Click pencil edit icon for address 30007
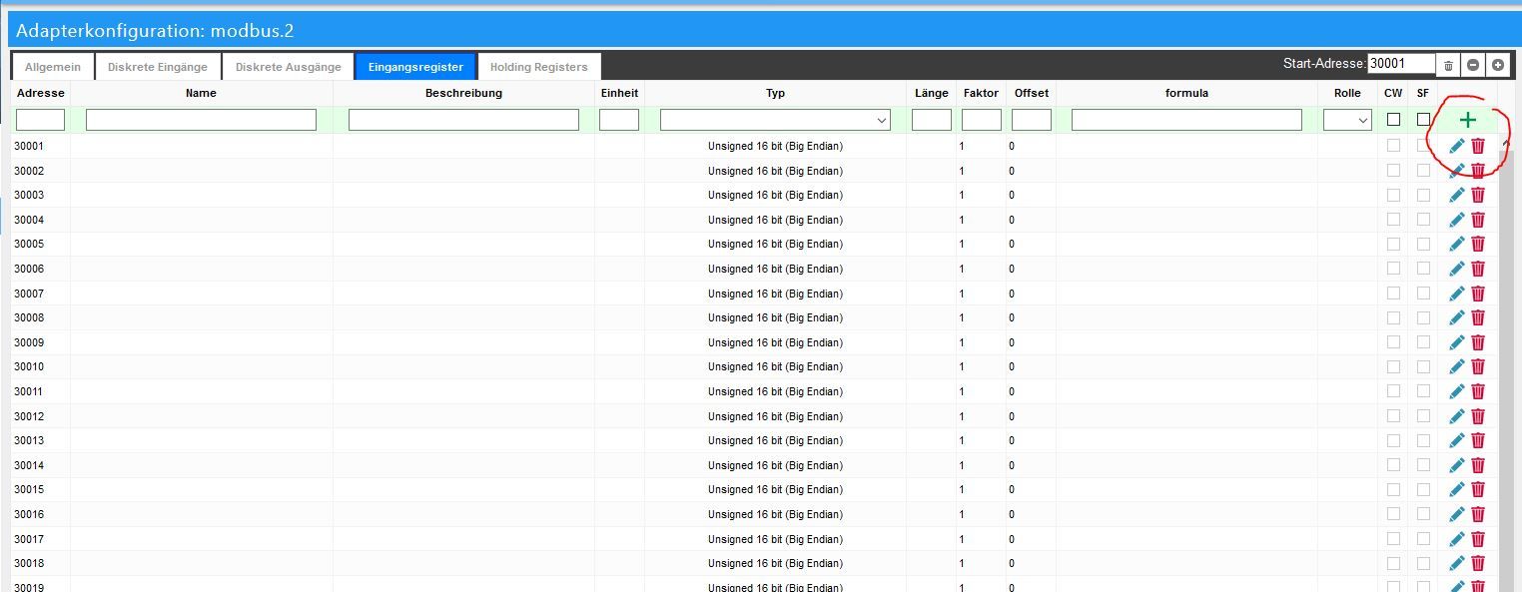This screenshot has height=592, width=1522. coord(1457,294)
